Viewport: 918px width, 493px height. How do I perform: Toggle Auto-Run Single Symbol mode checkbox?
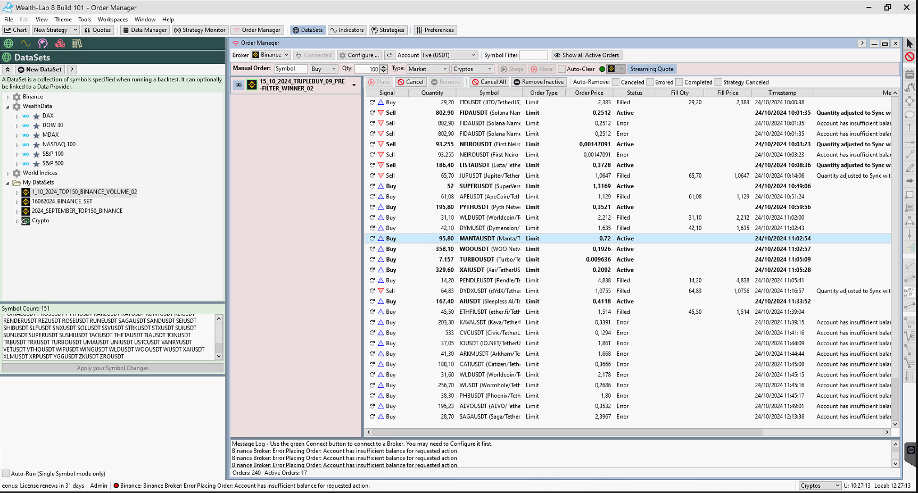click(6, 473)
